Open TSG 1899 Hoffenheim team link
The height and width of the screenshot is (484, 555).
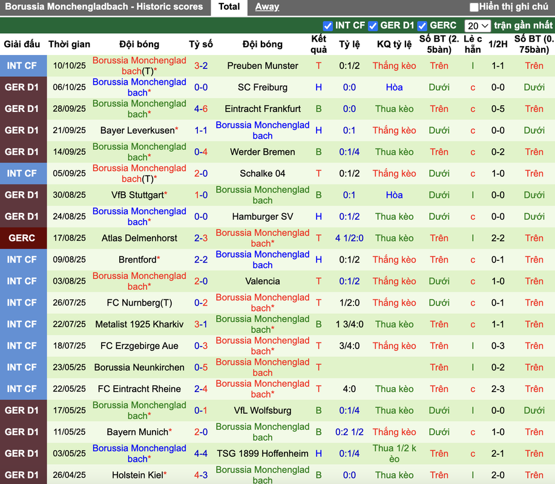click(263, 454)
